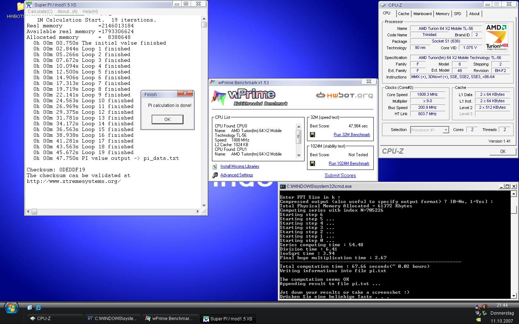
Task: Click the NVIDIA tray icon
Action: (x=478, y=319)
